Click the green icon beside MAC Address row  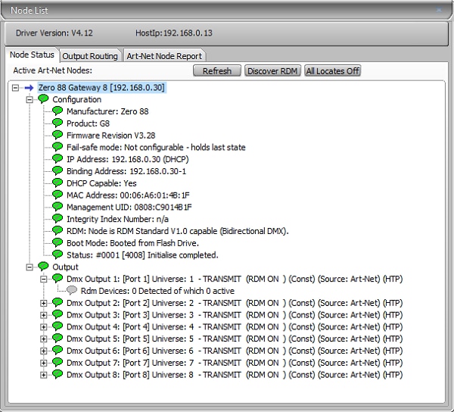pyautogui.click(x=58, y=195)
